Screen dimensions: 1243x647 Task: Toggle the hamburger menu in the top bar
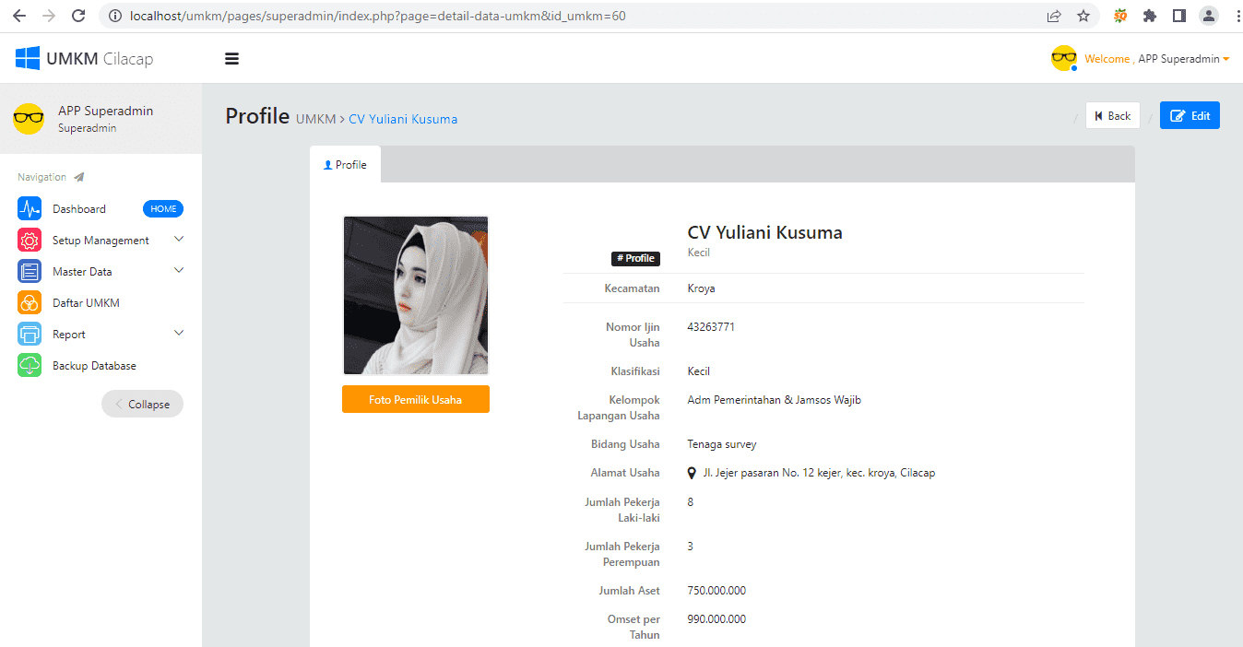tap(231, 58)
